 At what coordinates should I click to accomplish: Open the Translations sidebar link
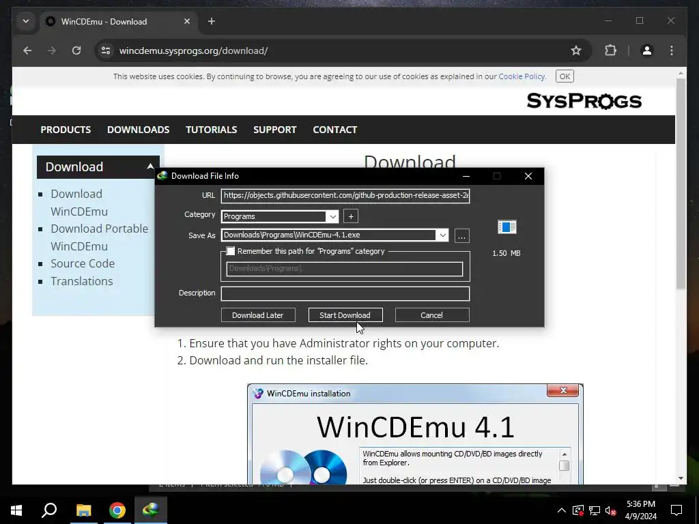(82, 282)
